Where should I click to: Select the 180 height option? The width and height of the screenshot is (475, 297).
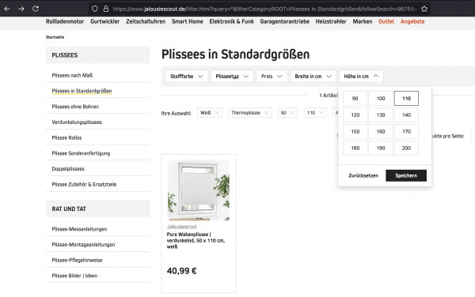tap(355, 148)
